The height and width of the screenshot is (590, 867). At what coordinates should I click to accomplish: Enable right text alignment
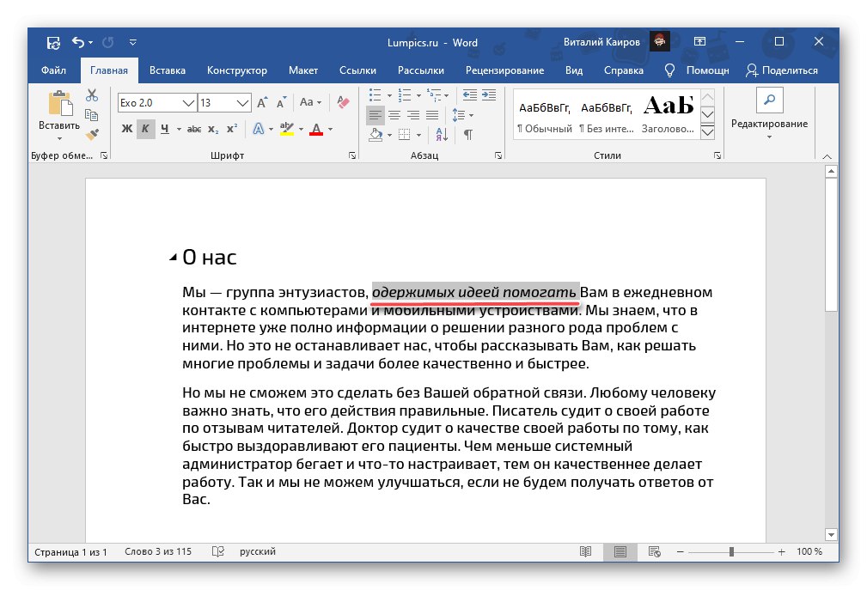tap(413, 114)
